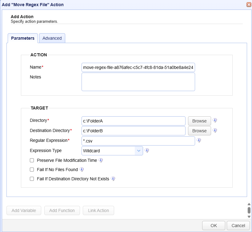Screen dimensions: 252x232
Task: Click info icon beside Destination Directory field
Action: (215, 130)
